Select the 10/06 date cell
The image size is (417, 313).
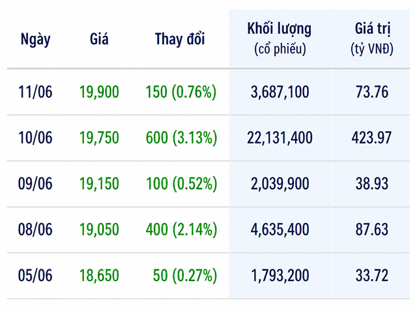coord(35,138)
